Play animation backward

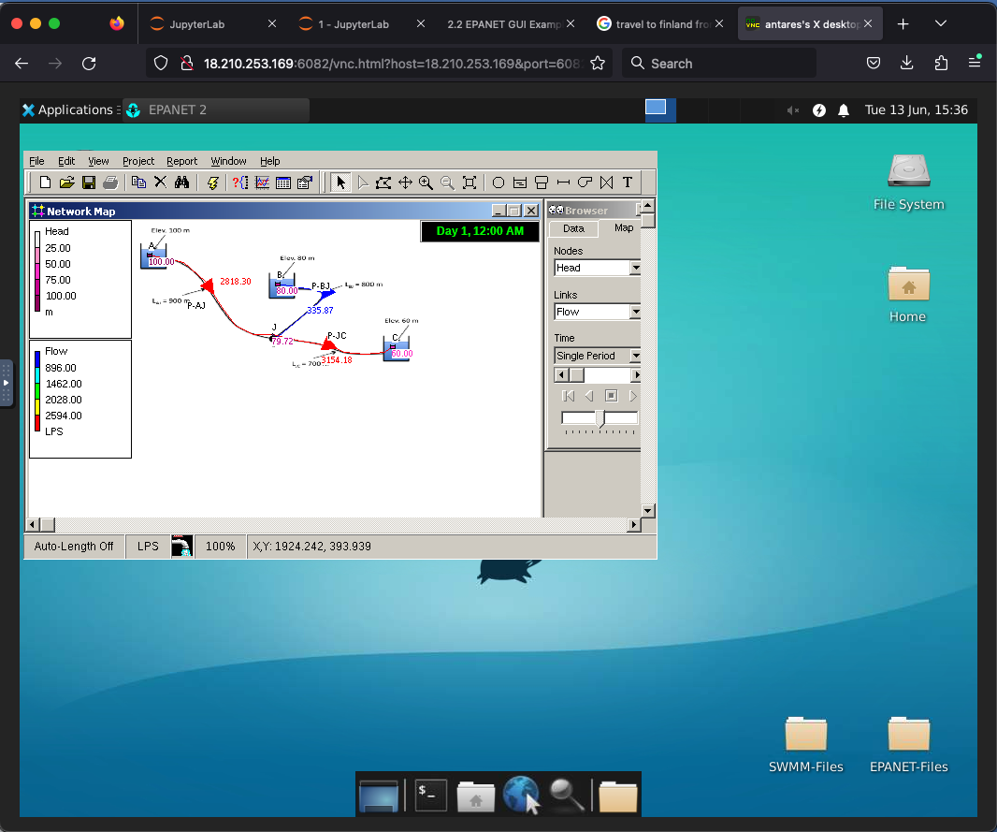point(589,396)
